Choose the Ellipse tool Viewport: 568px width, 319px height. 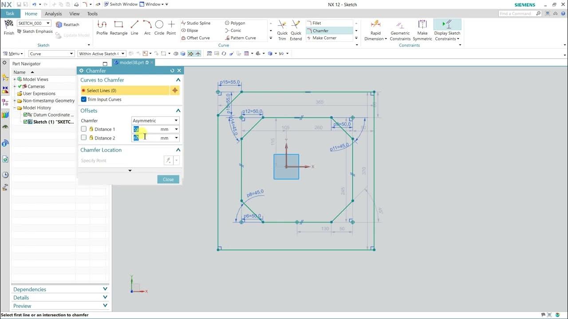[189, 31]
